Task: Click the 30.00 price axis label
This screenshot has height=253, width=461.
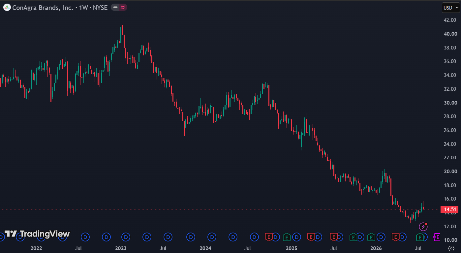Action: coord(450,103)
